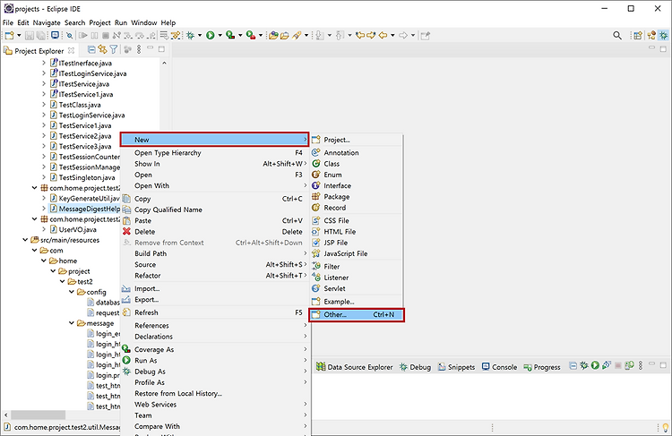Screen dimensions: 672x436
Task: Switch to the Data Source Explorer tab
Action: point(355,367)
